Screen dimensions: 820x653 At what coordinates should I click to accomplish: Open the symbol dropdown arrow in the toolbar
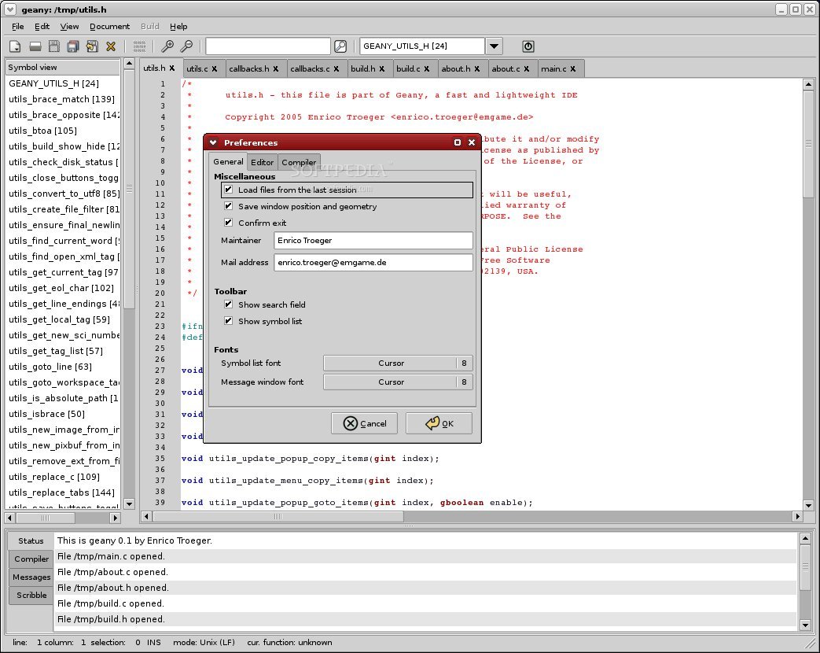[494, 46]
